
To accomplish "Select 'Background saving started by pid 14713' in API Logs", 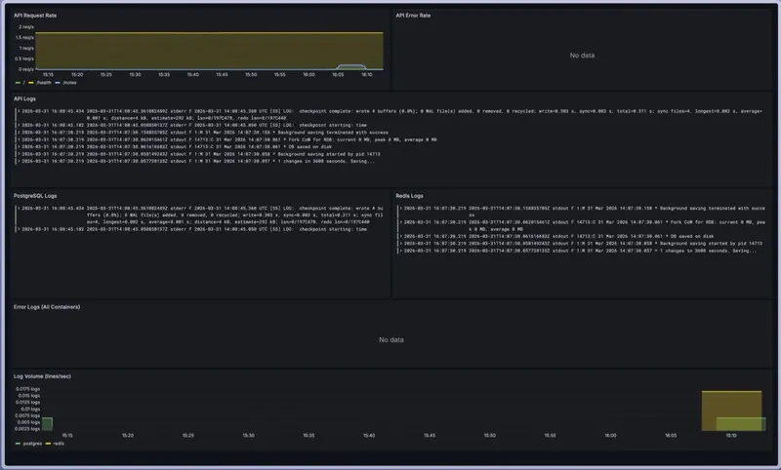I will coord(329,154).
